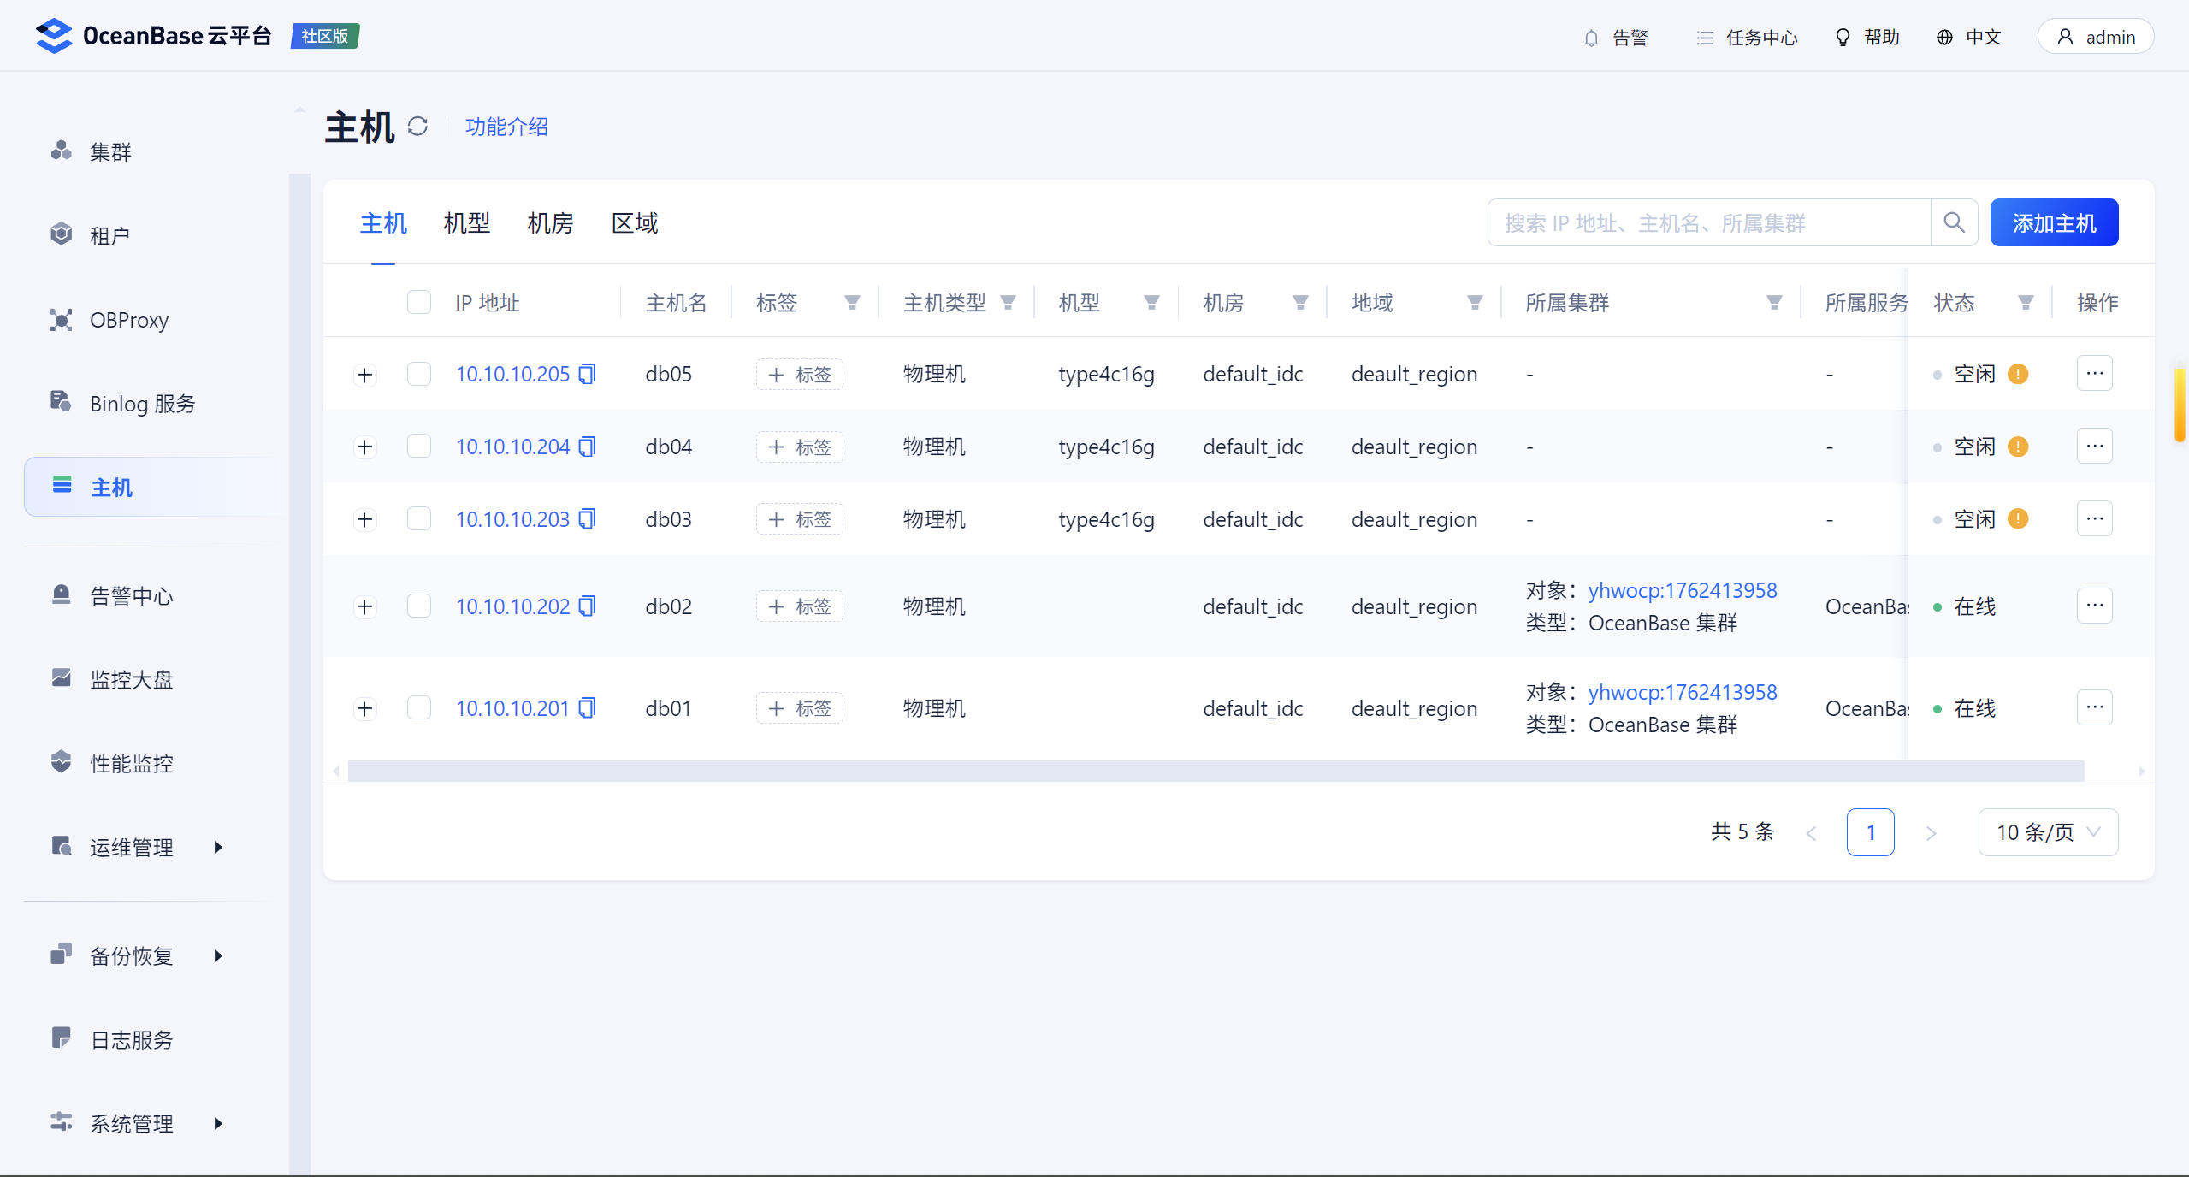Click the search magnifier icon
This screenshot has width=2189, height=1177.
click(1954, 222)
